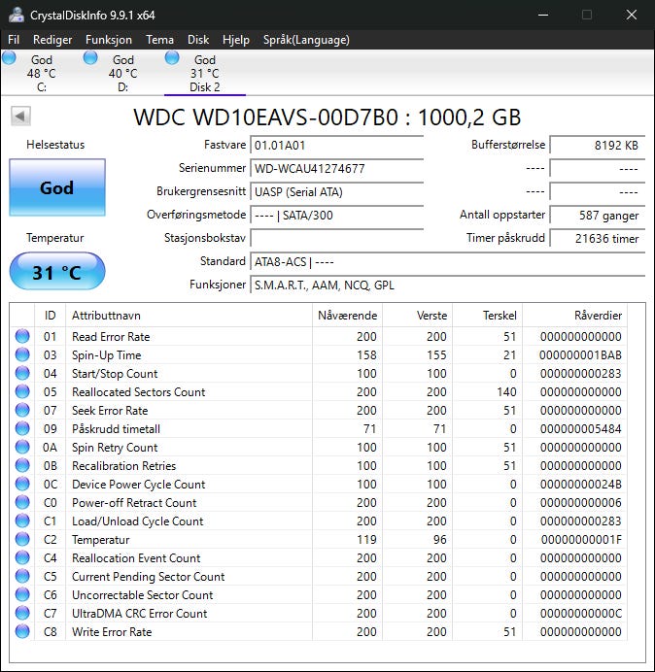Click the Funksjoner field S.M.A.R.T., AAM, NCQ, GPL

(448, 285)
